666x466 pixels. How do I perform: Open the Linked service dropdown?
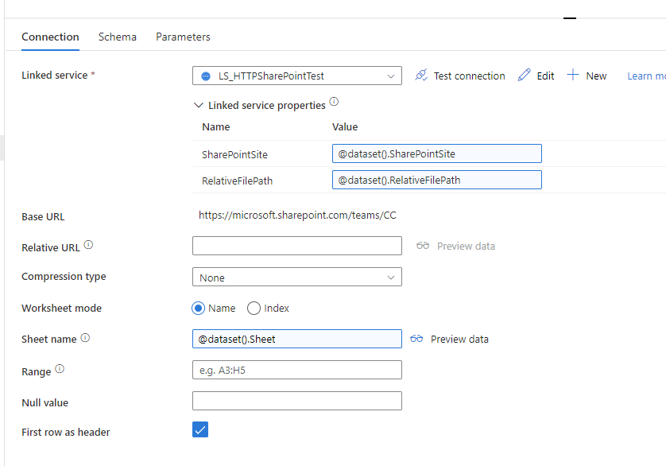[296, 76]
